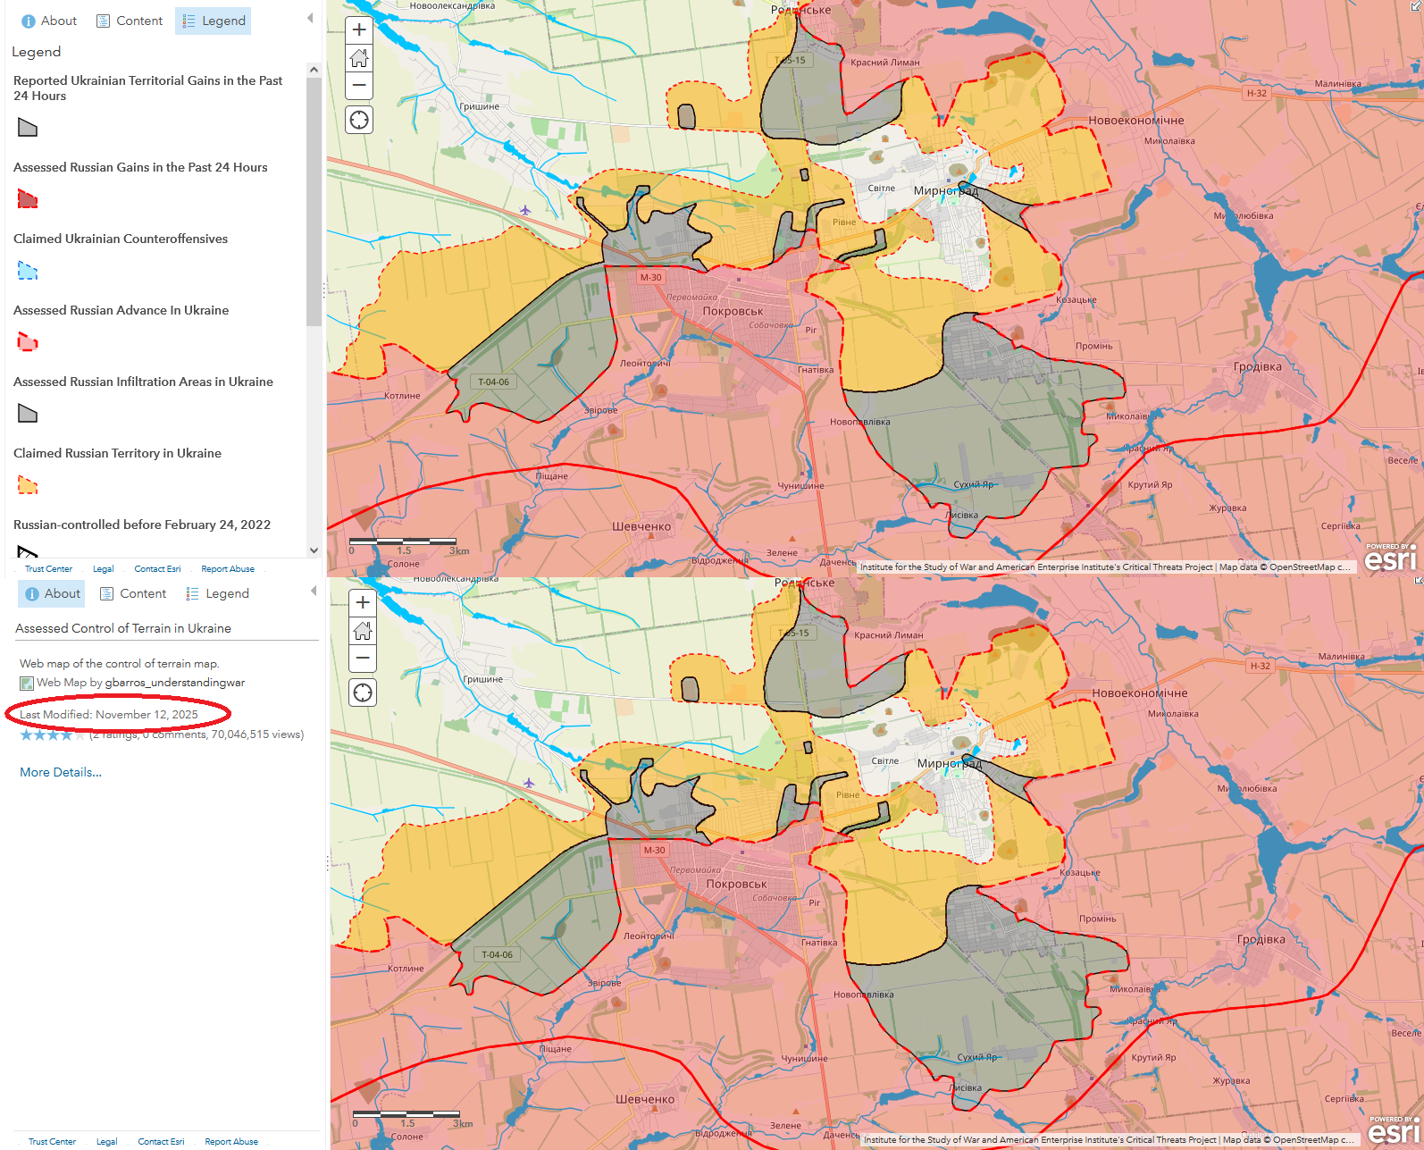This screenshot has width=1424, height=1150.
Task: Click the legend list scrollbar thumb
Action: tap(314, 201)
